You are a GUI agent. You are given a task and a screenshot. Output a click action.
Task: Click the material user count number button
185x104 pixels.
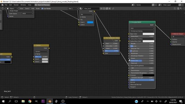101,8
